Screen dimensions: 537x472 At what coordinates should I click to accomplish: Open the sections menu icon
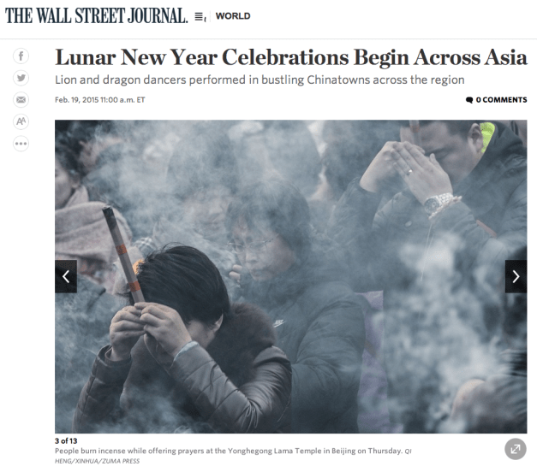pyautogui.click(x=200, y=16)
